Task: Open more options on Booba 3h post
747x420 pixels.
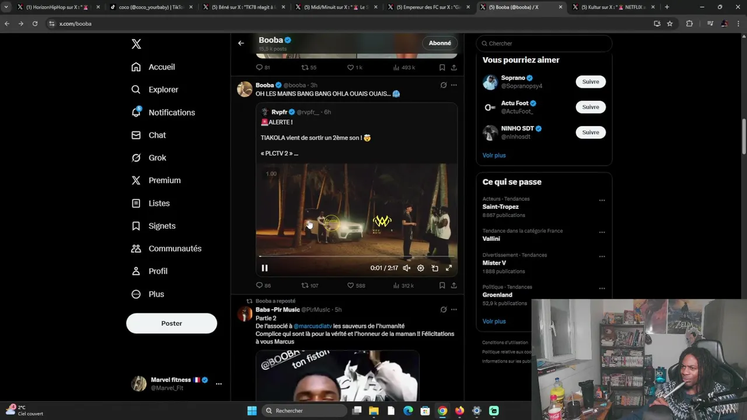Action: (x=453, y=85)
